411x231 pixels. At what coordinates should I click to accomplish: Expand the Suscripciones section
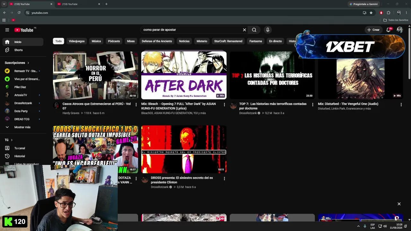click(x=17, y=63)
